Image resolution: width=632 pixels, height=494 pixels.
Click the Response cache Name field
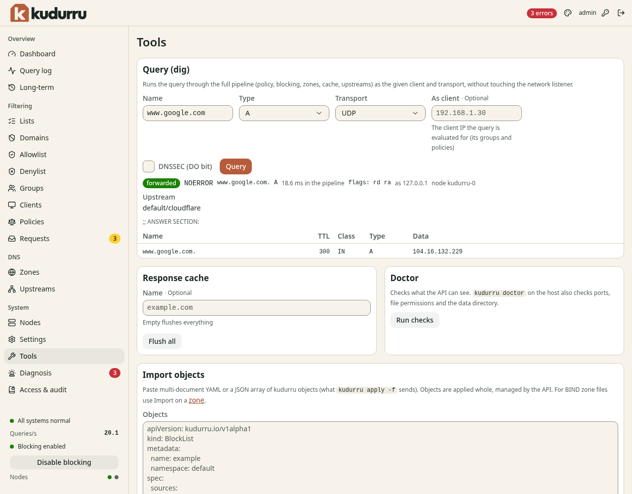[x=257, y=308]
